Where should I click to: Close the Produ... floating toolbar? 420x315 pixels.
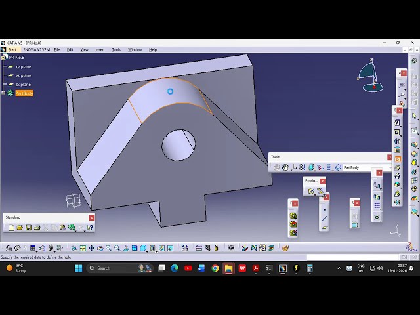[x=323, y=181]
